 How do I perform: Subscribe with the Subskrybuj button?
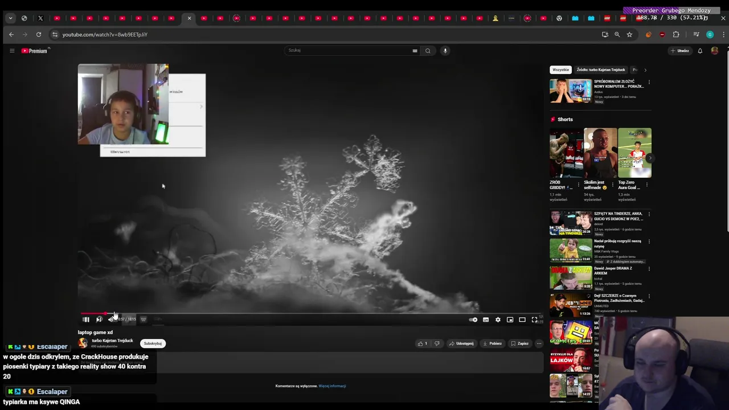(x=153, y=343)
